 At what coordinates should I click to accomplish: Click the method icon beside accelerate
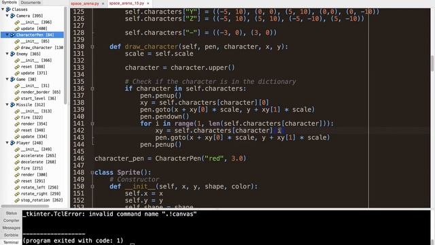tap(17, 156)
